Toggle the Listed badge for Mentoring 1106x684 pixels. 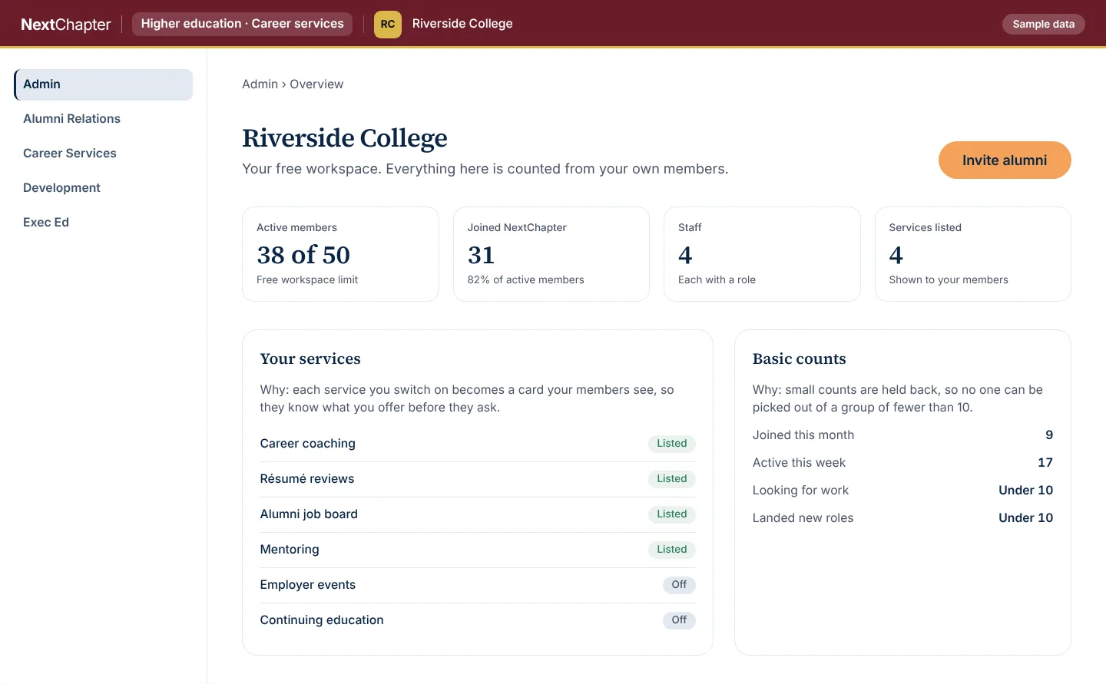tap(672, 550)
